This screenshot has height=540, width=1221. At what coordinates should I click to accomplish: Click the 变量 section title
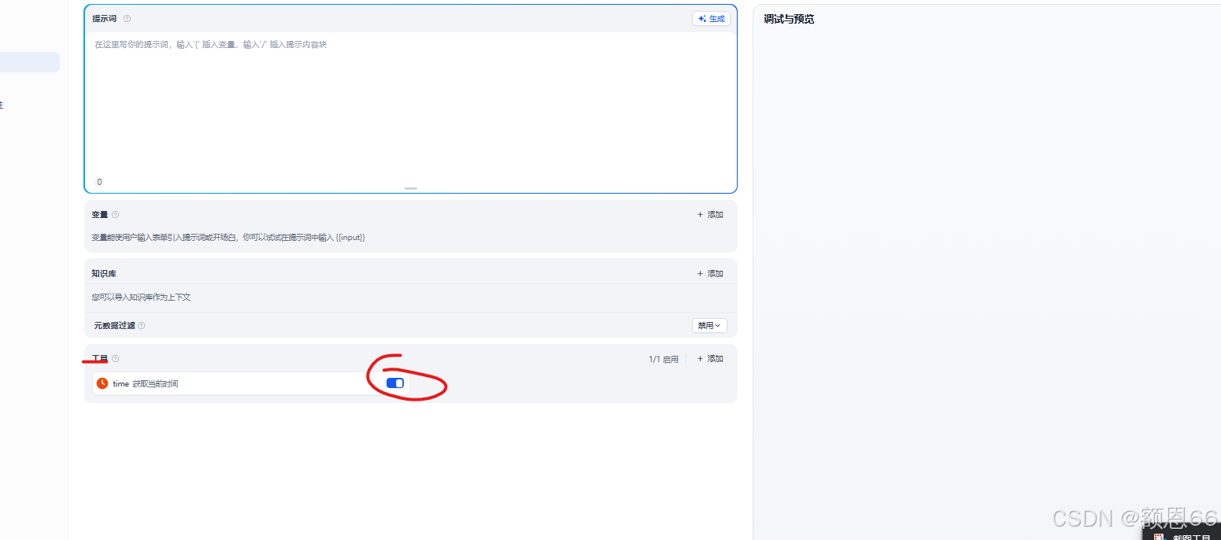100,215
